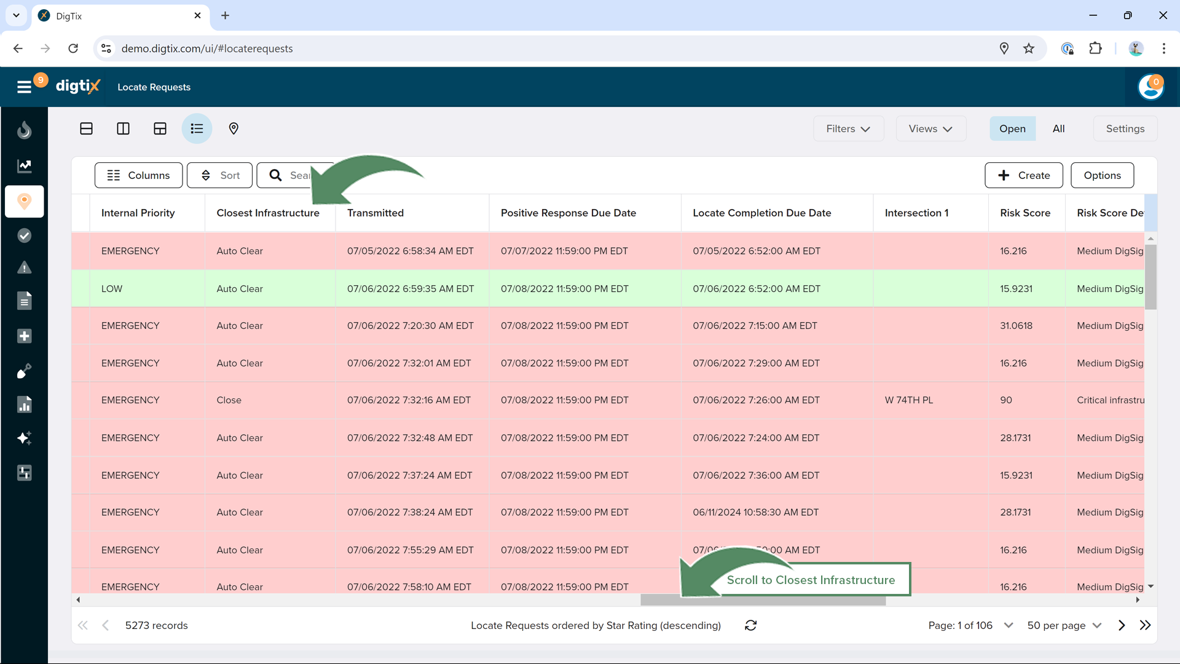Select the vertical split layout icon
This screenshot has height=664, width=1180.
pos(123,128)
